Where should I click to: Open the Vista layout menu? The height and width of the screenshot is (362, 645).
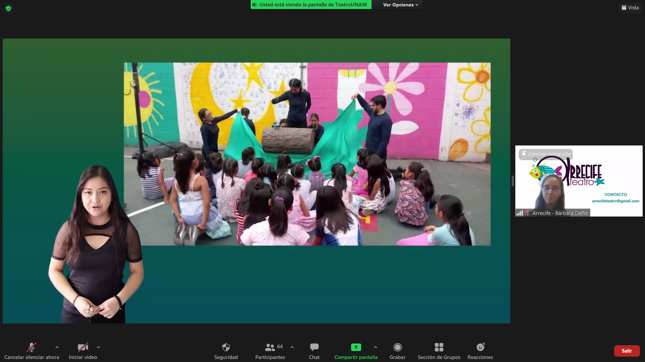(630, 8)
